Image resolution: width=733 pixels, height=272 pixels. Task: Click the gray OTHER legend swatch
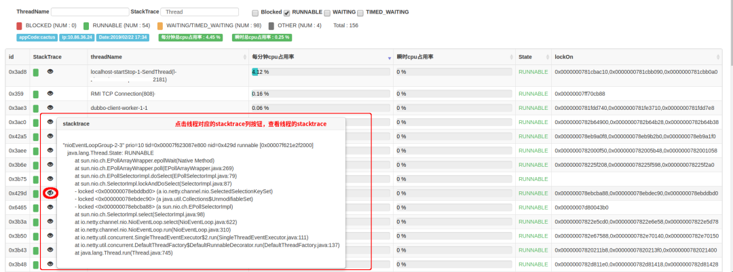(x=271, y=26)
